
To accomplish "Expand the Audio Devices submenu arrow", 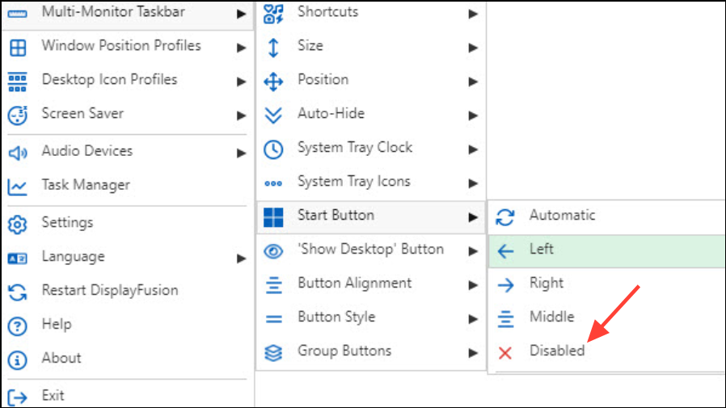I will [241, 153].
